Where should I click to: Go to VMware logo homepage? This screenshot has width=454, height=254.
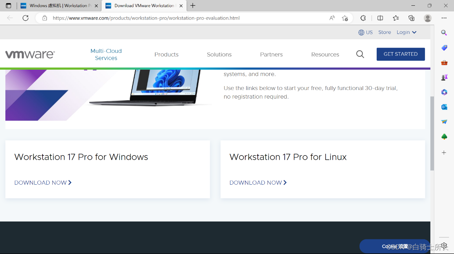tap(30, 54)
